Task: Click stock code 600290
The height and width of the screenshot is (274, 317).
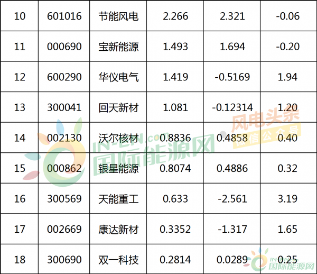Action: (x=64, y=77)
